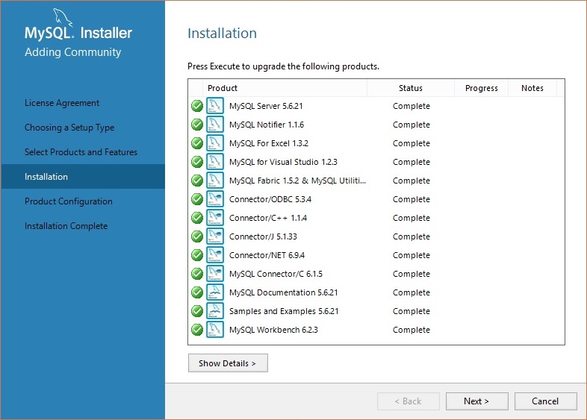Click the MySQL For Excel 1.3.2 product icon
The height and width of the screenshot is (420, 587).
(215, 143)
